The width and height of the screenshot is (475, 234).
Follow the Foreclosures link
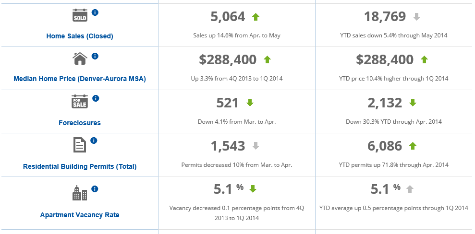tap(80, 123)
